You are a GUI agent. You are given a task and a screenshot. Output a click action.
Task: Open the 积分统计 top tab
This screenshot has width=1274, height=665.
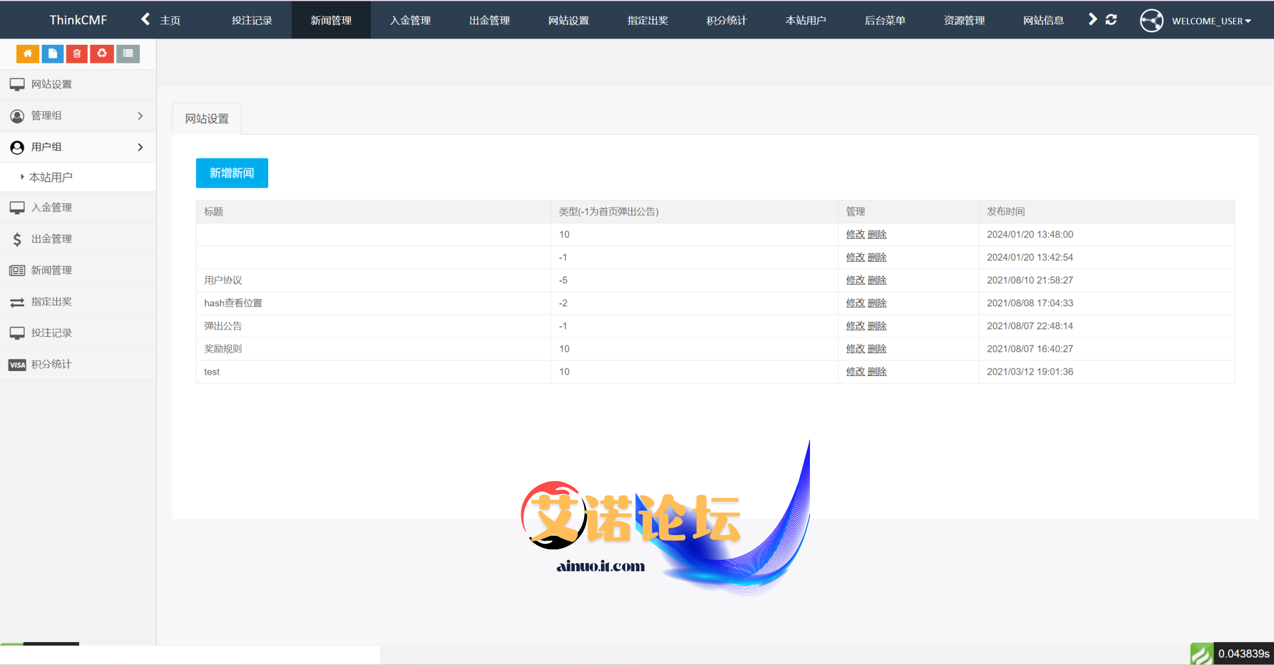coord(727,21)
